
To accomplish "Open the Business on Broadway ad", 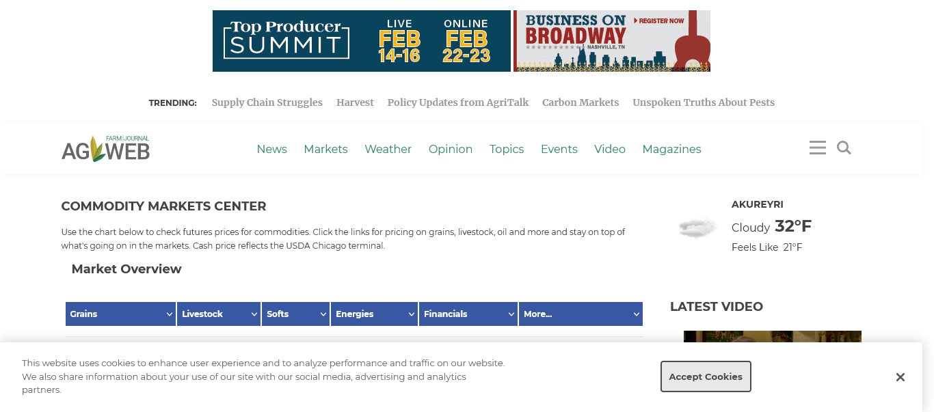I will click(x=611, y=41).
